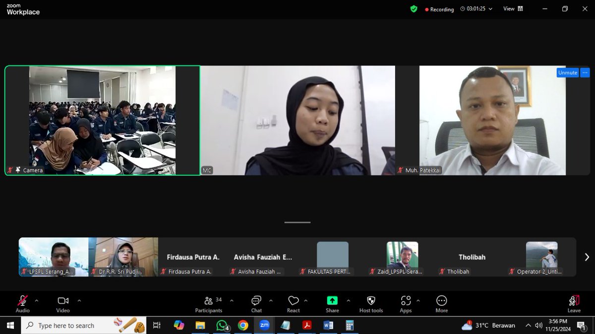Click the Leave meeting button

(x=574, y=304)
